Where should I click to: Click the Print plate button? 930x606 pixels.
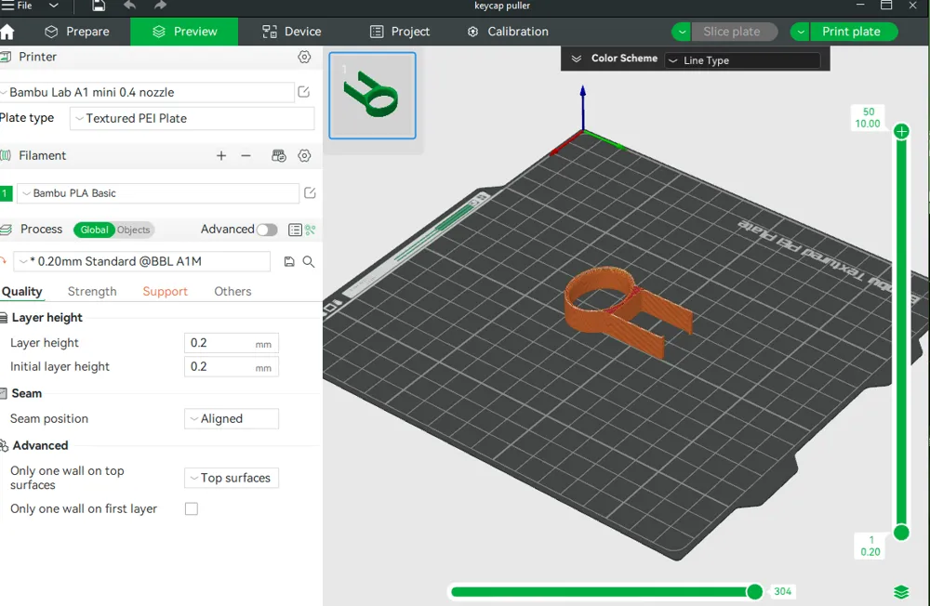click(x=853, y=32)
